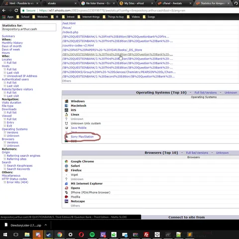Open the Songs bookmark folder
239x239 pixels.
pyautogui.click(x=149, y=17)
